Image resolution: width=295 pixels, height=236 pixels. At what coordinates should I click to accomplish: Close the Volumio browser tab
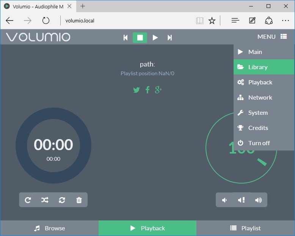click(69, 6)
